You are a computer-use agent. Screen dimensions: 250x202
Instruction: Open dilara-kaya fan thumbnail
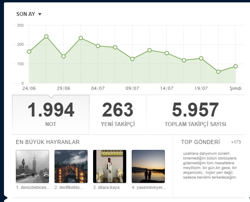pos(110,166)
